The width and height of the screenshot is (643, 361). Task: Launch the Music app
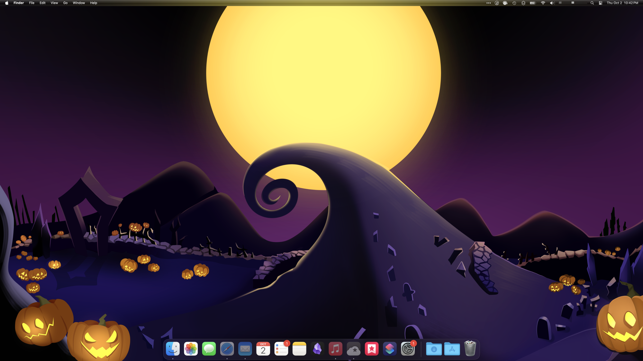[335, 349]
